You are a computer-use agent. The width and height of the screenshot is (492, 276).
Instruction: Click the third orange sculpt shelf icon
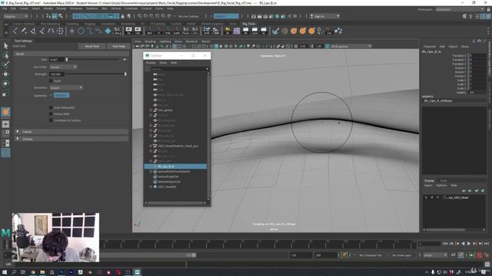pyautogui.click(x=311, y=31)
